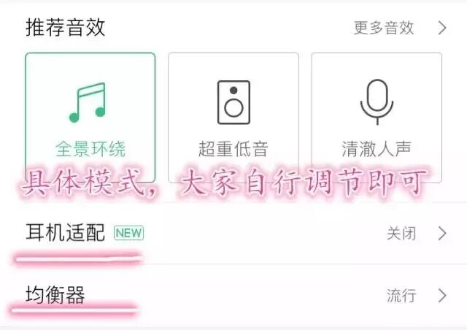Click the NEW badge beside 耳机适配
The image size is (467, 330).
pyautogui.click(x=128, y=233)
